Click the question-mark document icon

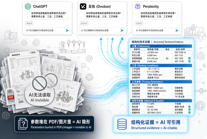coord(23,124)
